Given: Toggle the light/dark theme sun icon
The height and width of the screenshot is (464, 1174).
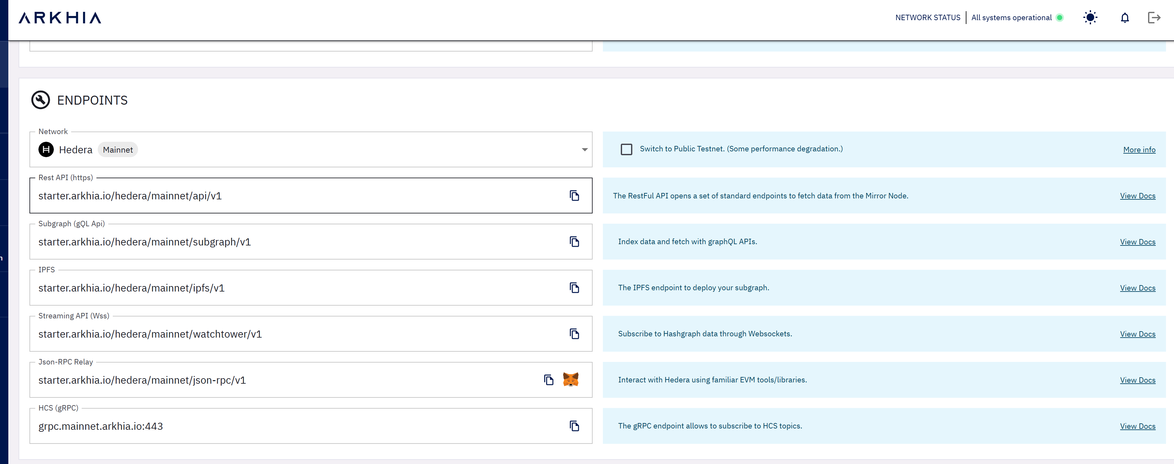Looking at the screenshot, I should coord(1090,18).
